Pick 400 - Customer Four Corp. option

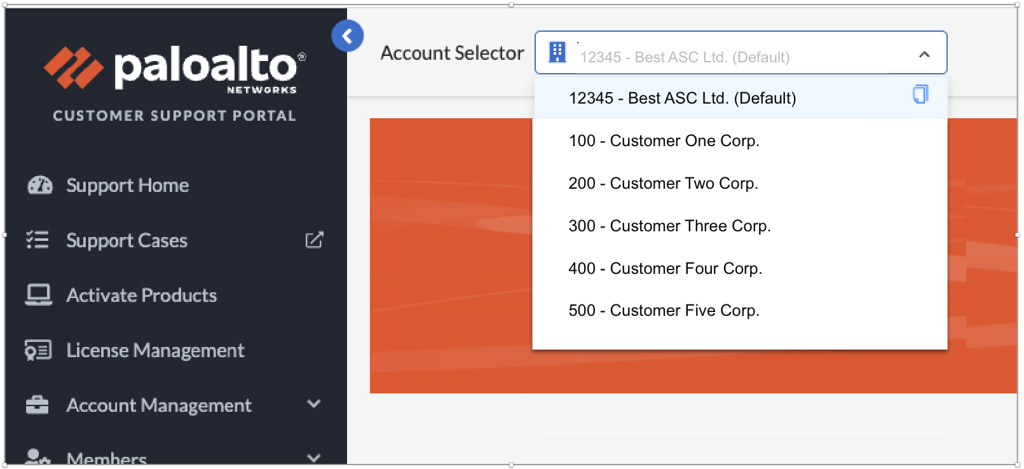click(x=665, y=269)
